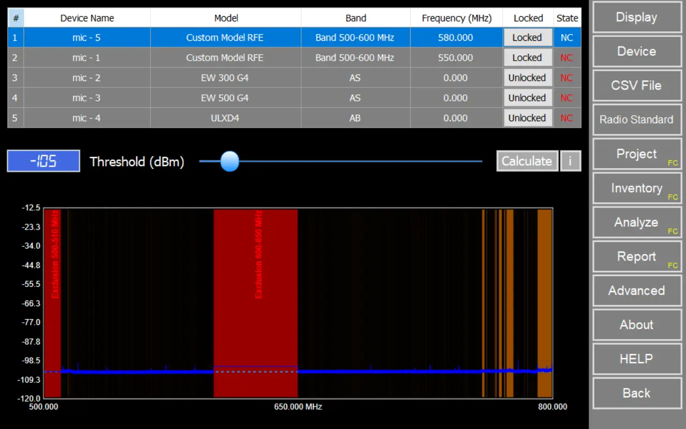Go to the Analyze section
The width and height of the screenshot is (686, 429).
[x=636, y=223]
